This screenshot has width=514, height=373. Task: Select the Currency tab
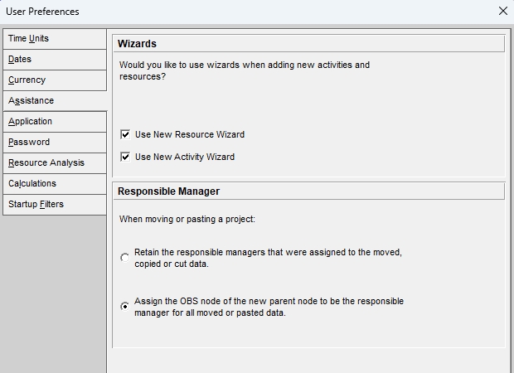tap(54, 80)
